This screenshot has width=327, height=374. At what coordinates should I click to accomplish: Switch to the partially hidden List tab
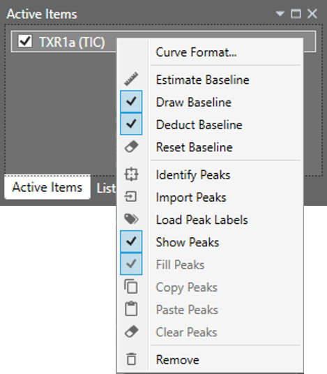point(106,188)
